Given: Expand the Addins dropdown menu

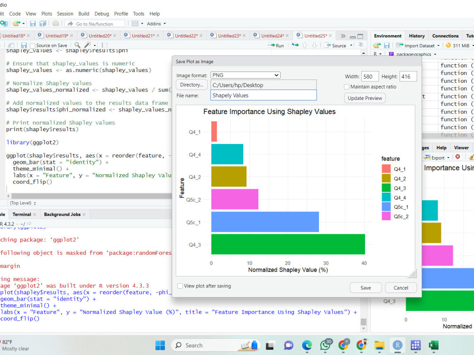Looking at the screenshot, I should (x=156, y=24).
